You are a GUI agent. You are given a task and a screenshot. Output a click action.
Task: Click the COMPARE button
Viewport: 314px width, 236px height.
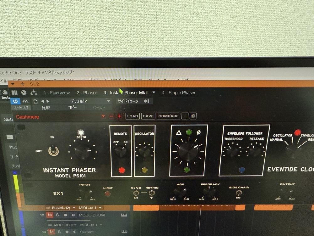[168, 116]
